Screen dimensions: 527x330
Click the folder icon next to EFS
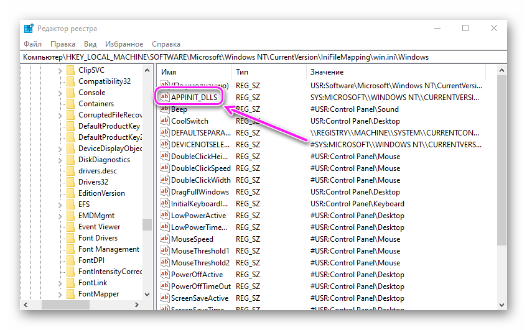coord(70,204)
